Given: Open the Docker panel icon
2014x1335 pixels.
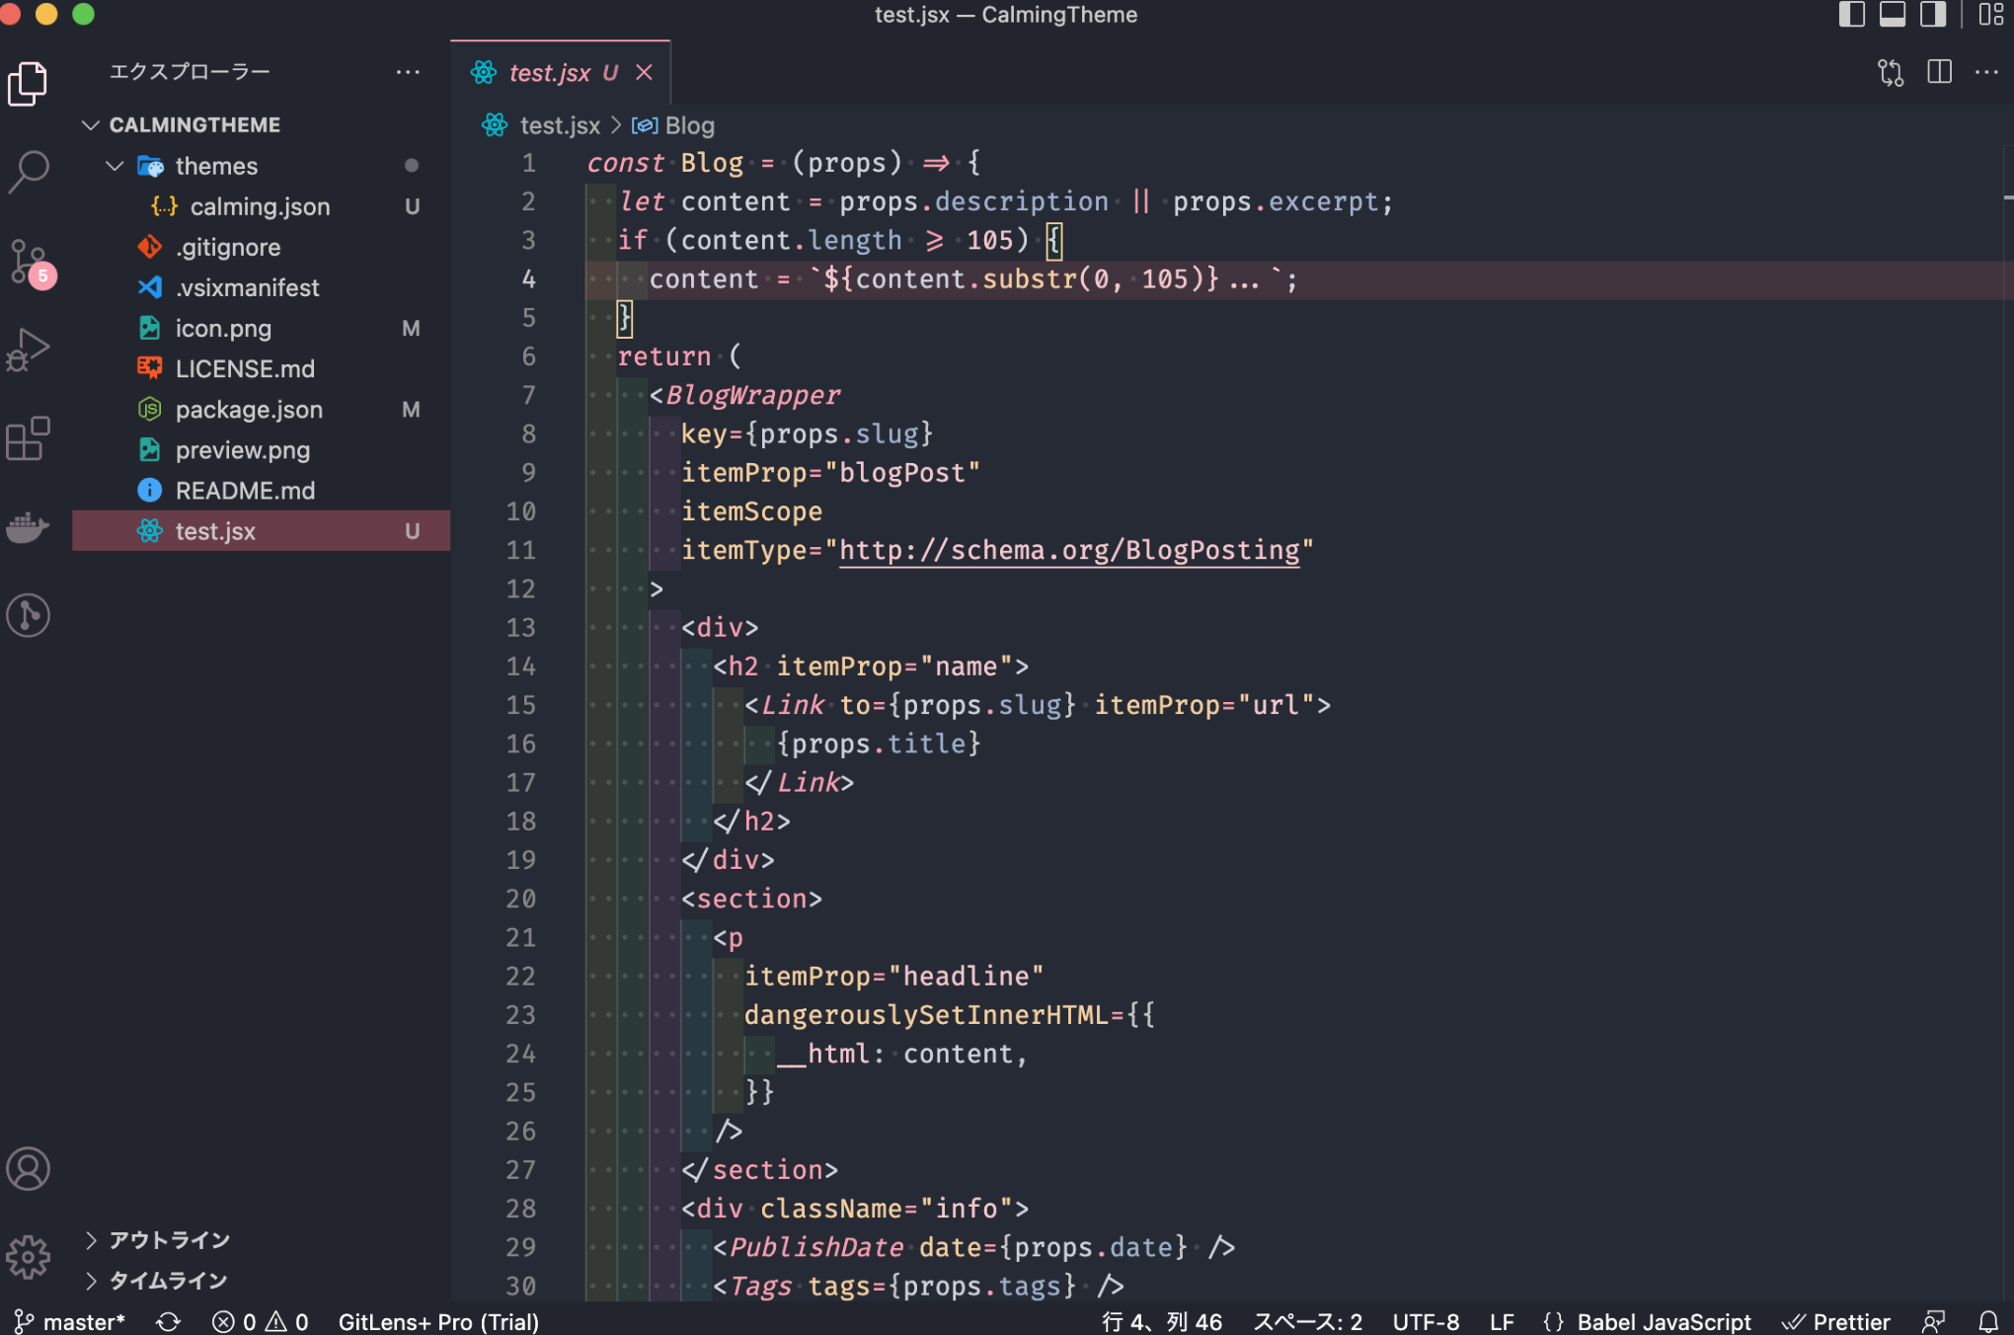Looking at the screenshot, I should pyautogui.click(x=29, y=527).
